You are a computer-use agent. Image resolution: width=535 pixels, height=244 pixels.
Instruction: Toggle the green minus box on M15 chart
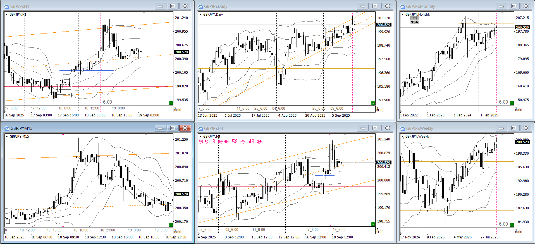(171, 225)
